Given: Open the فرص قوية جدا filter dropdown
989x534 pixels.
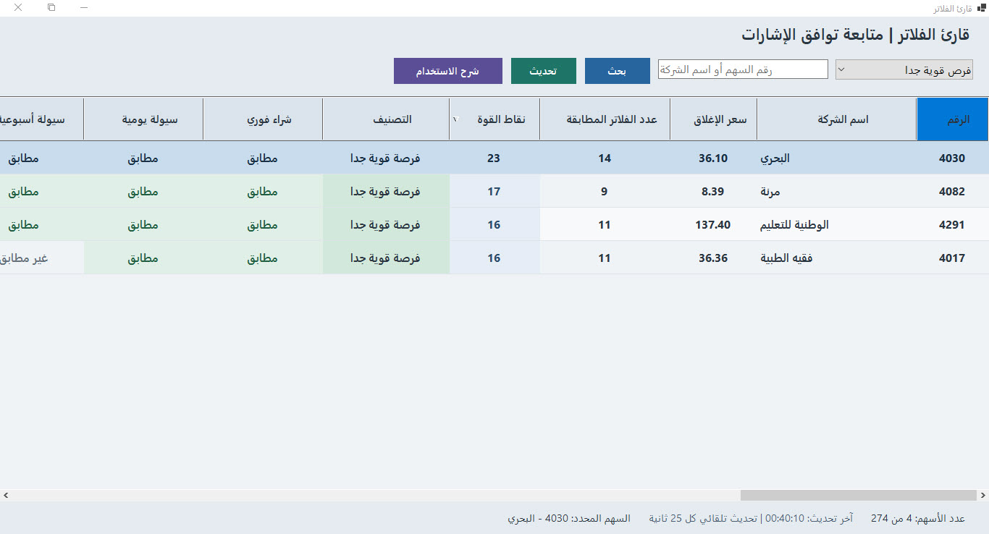Looking at the screenshot, I should click(x=904, y=70).
